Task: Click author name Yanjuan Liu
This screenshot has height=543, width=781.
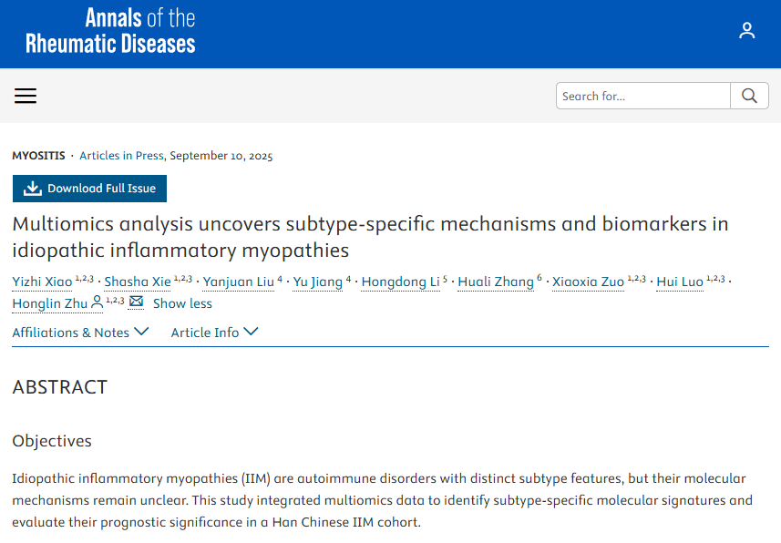Action: 238,282
